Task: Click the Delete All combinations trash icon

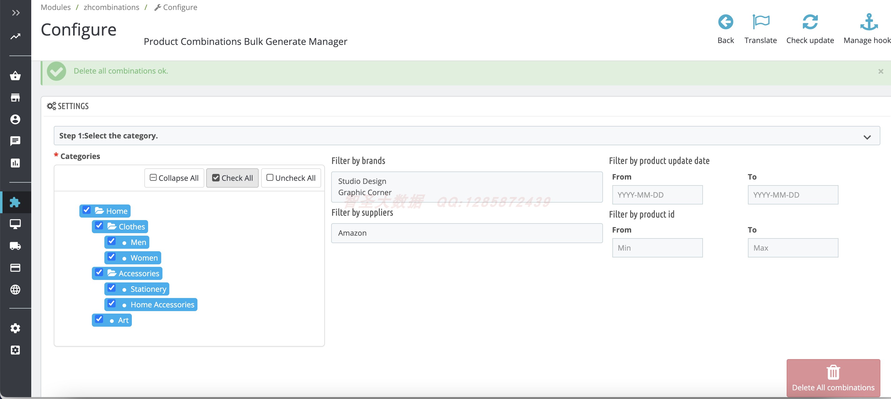Action: tap(833, 373)
